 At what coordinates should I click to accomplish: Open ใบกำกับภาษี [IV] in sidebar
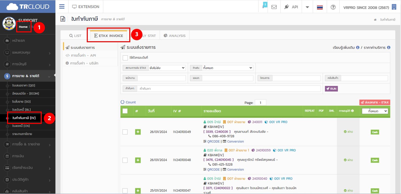pyautogui.click(x=24, y=118)
